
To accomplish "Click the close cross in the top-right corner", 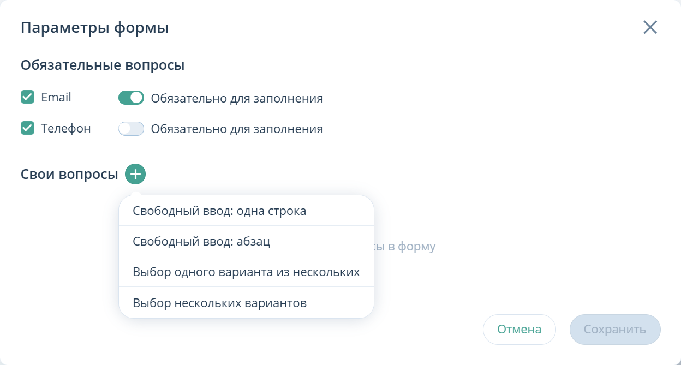I will pos(650,27).
